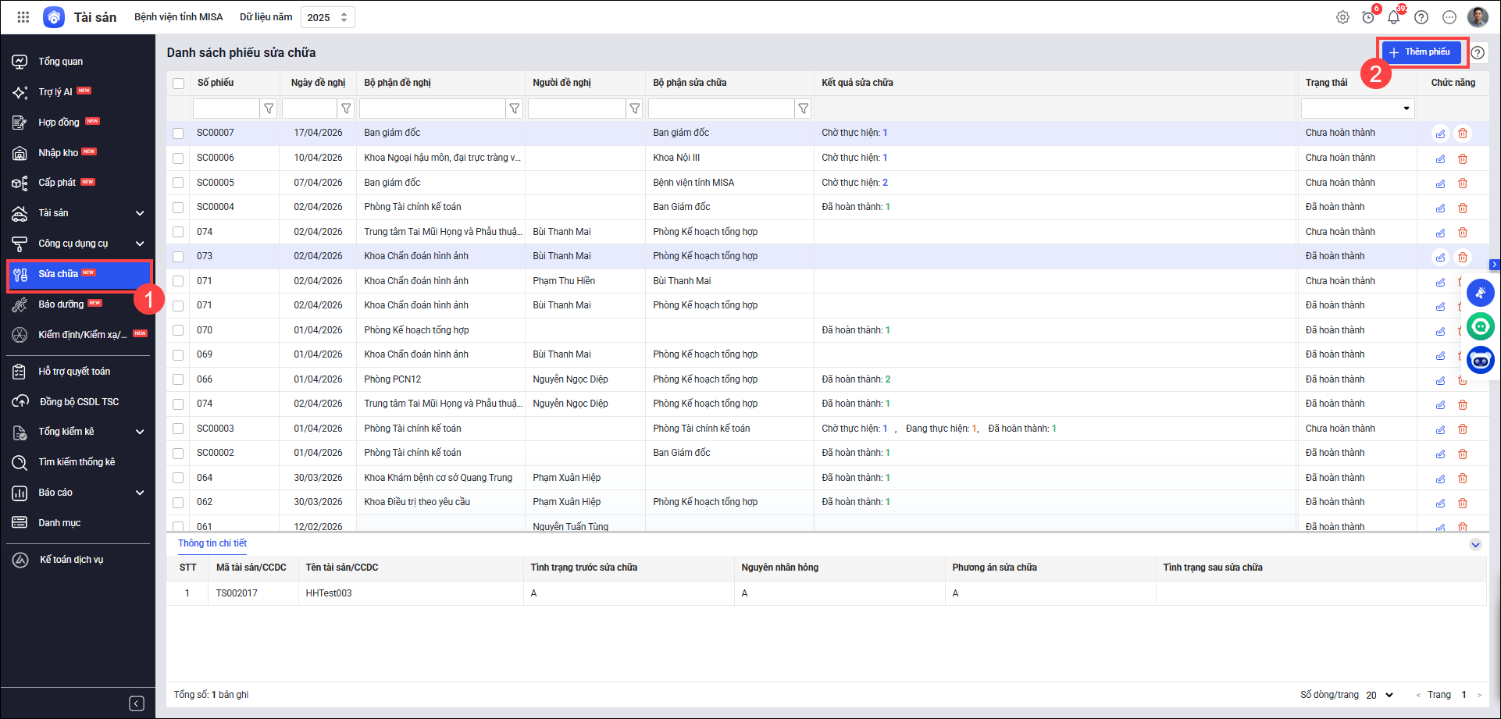Click filter icon for Số phiếu column
The width and height of the screenshot is (1501, 719).
coord(269,109)
